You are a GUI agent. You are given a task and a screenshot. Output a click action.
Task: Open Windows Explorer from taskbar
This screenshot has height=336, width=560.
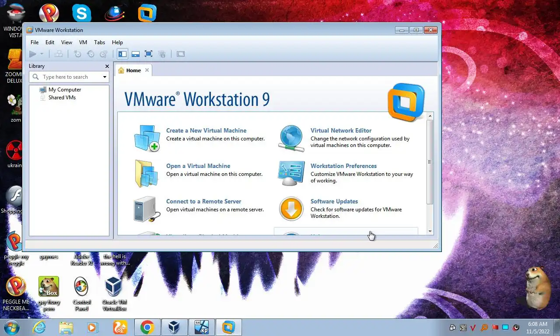(66, 327)
